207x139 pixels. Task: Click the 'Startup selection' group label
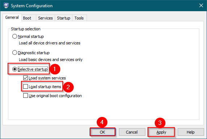26,29
